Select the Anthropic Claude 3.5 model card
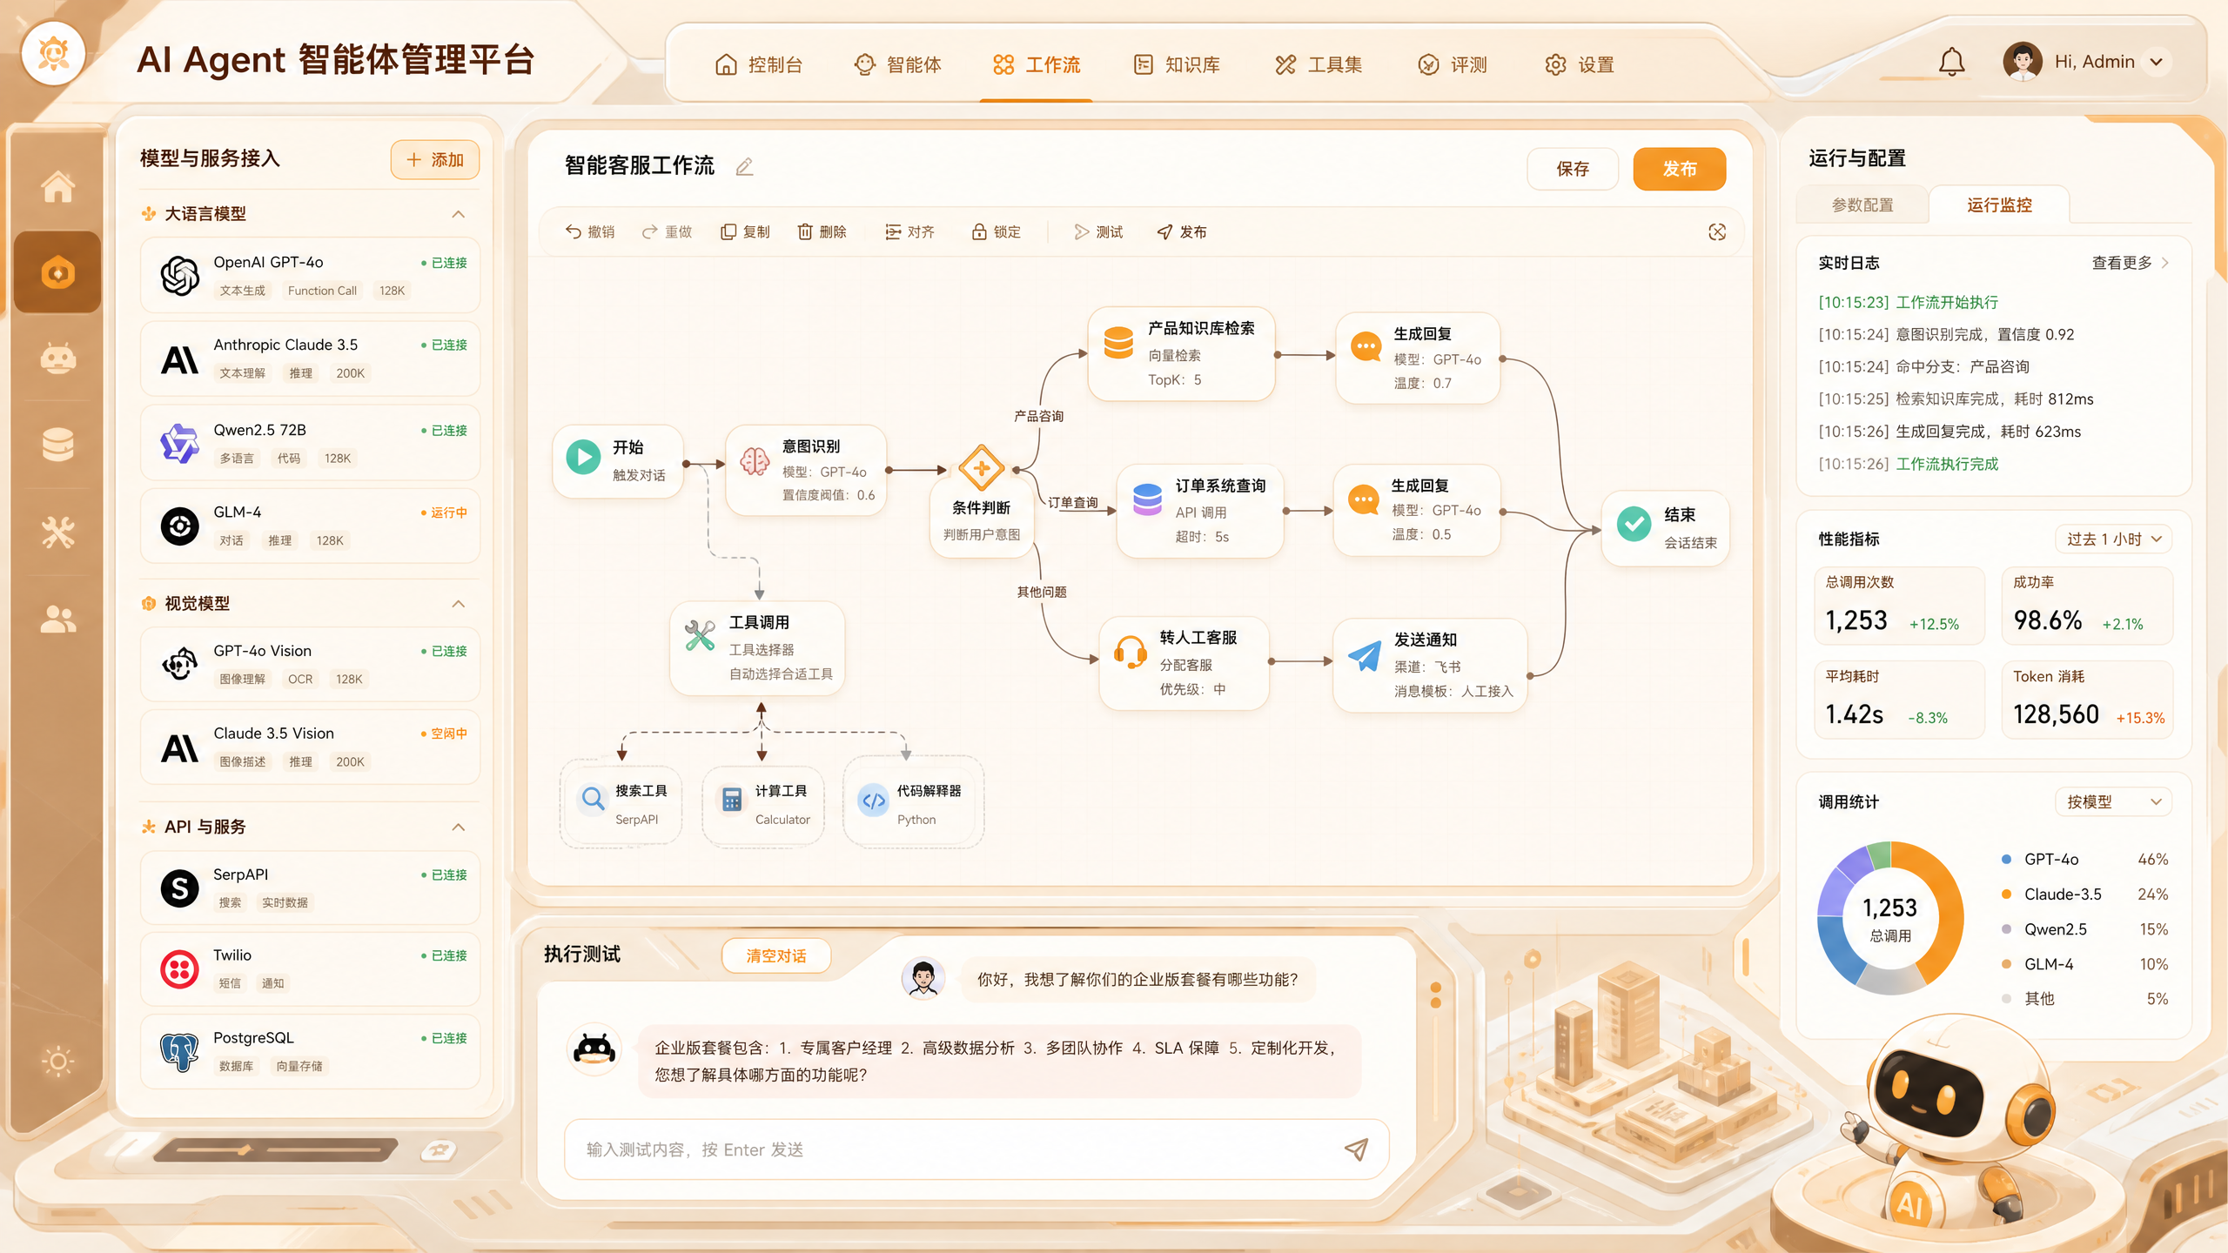 pyautogui.click(x=310, y=358)
